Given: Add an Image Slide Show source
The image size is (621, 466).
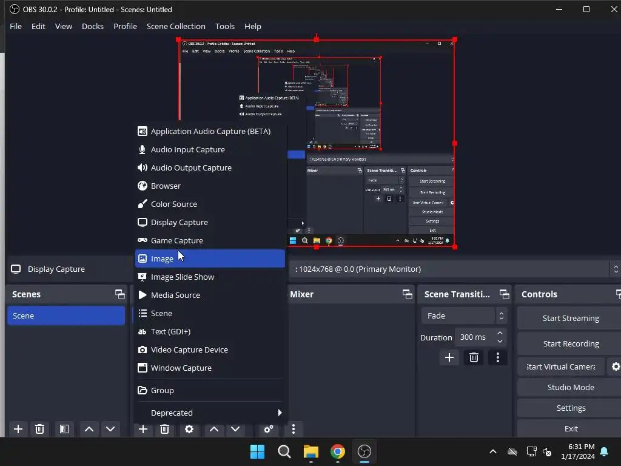Looking at the screenshot, I should click(x=210, y=277).
